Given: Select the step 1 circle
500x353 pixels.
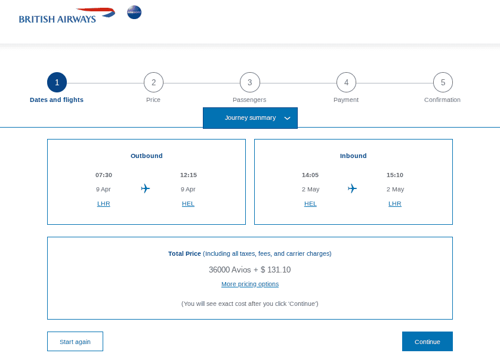Looking at the screenshot, I should [x=57, y=82].
